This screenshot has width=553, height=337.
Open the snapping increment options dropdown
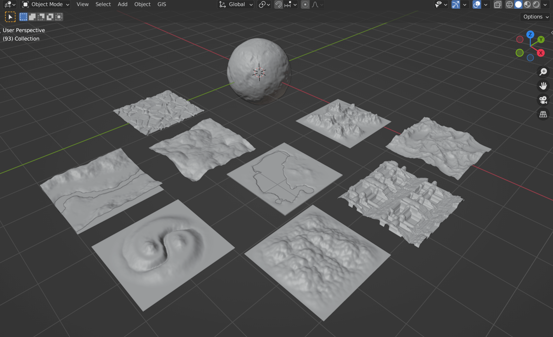pyautogui.click(x=290, y=5)
